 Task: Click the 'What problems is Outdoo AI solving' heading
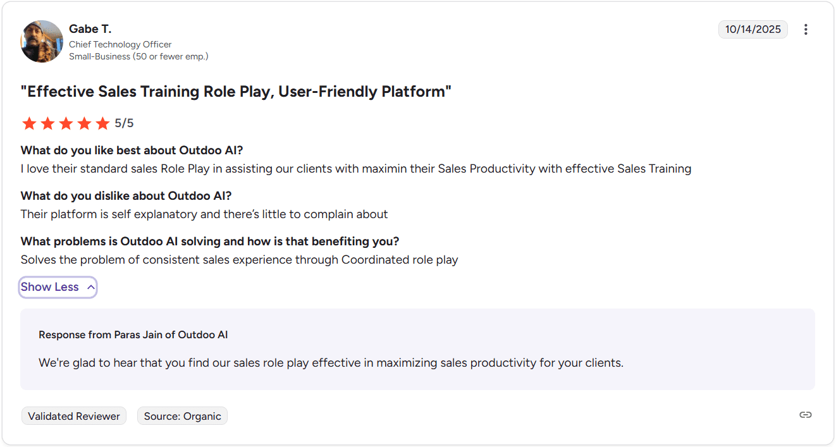point(209,242)
